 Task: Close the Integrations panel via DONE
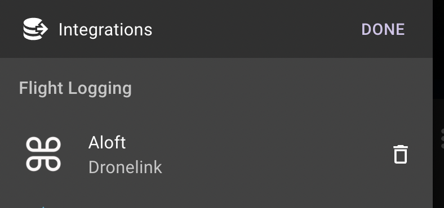383,29
